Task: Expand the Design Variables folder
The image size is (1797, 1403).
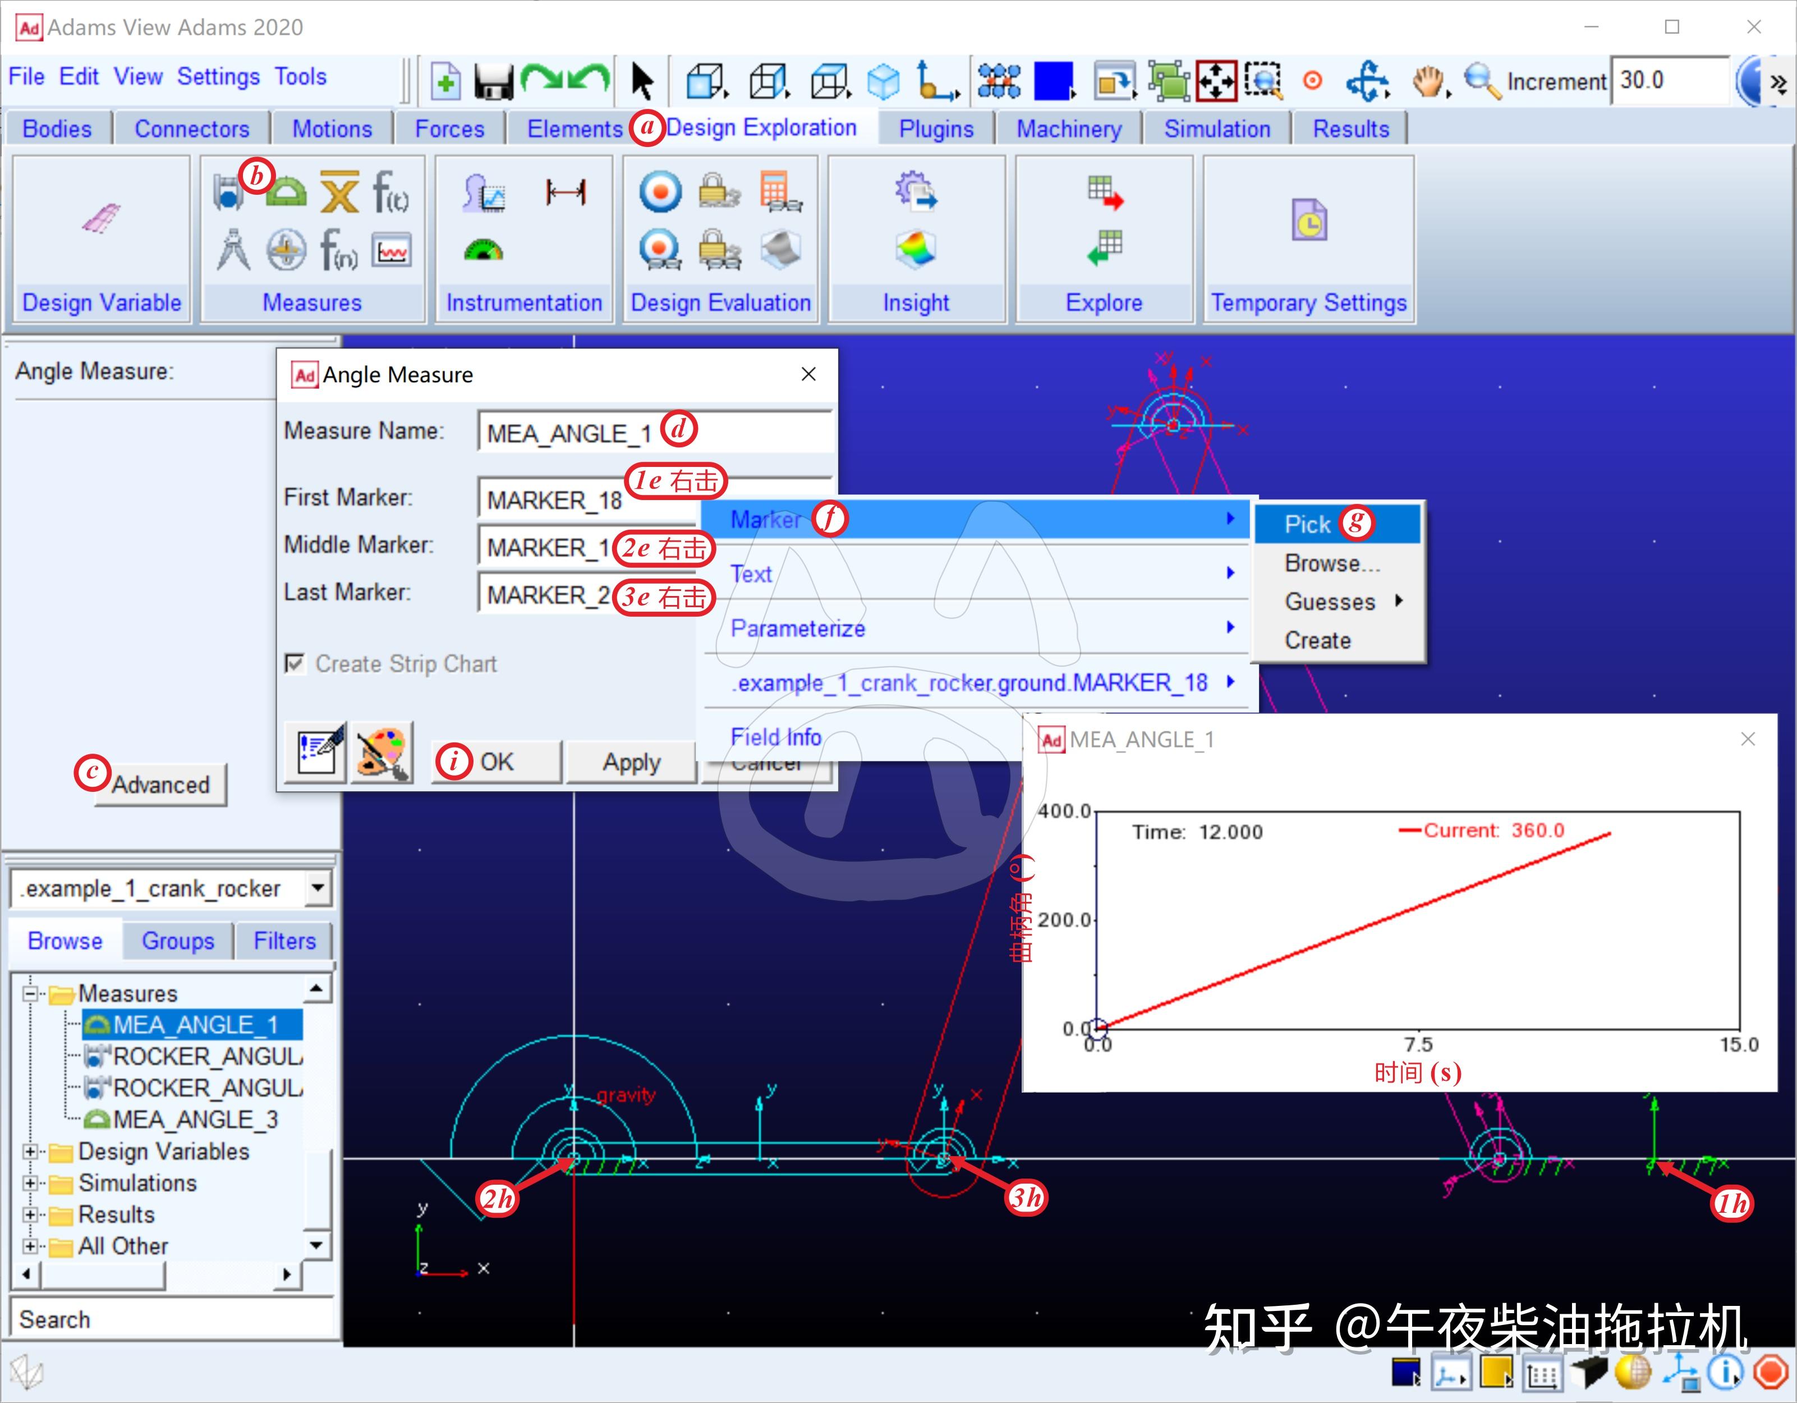Action: [30, 1151]
